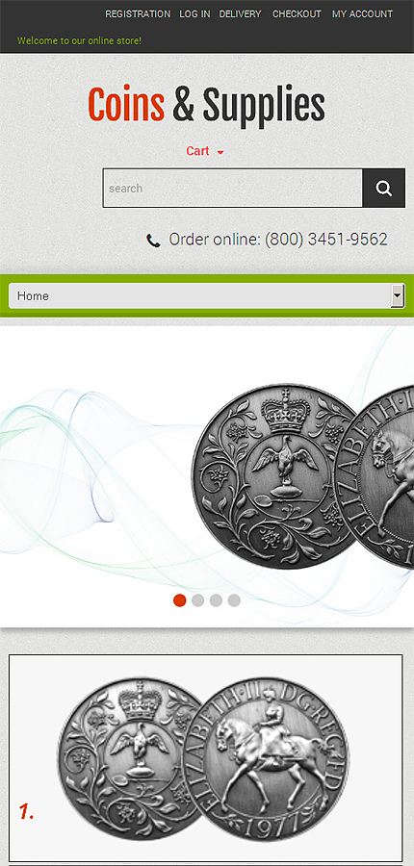The width and height of the screenshot is (414, 866).
Task: Open the Home navigation dropdown
Action: click(x=207, y=296)
